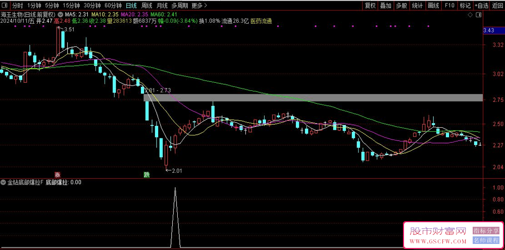Screen dimensions: 505x250
Task: Toggle the right side panel icon
Action: [x=479, y=15]
